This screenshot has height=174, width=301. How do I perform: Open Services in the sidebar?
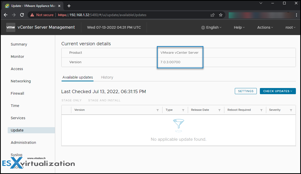pos(18,118)
